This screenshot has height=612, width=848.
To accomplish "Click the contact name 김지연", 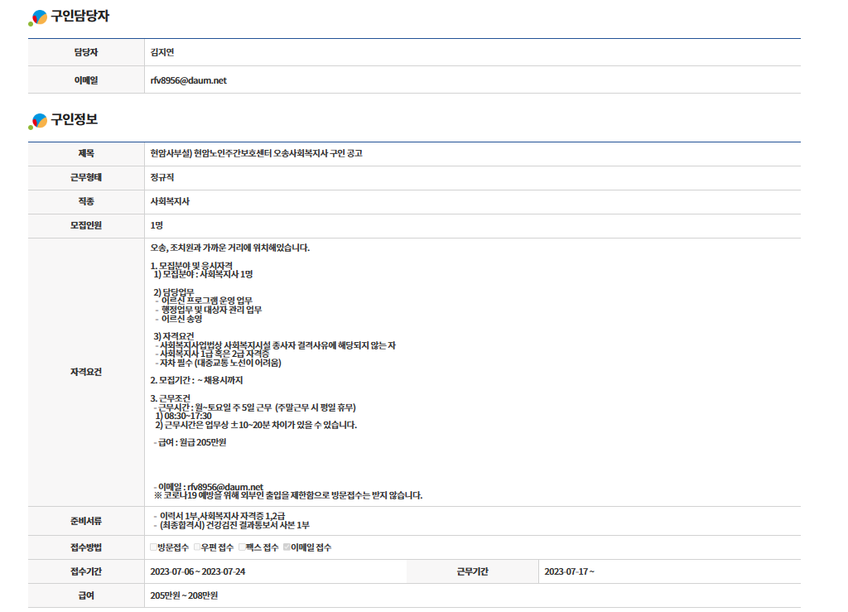I will [x=162, y=52].
